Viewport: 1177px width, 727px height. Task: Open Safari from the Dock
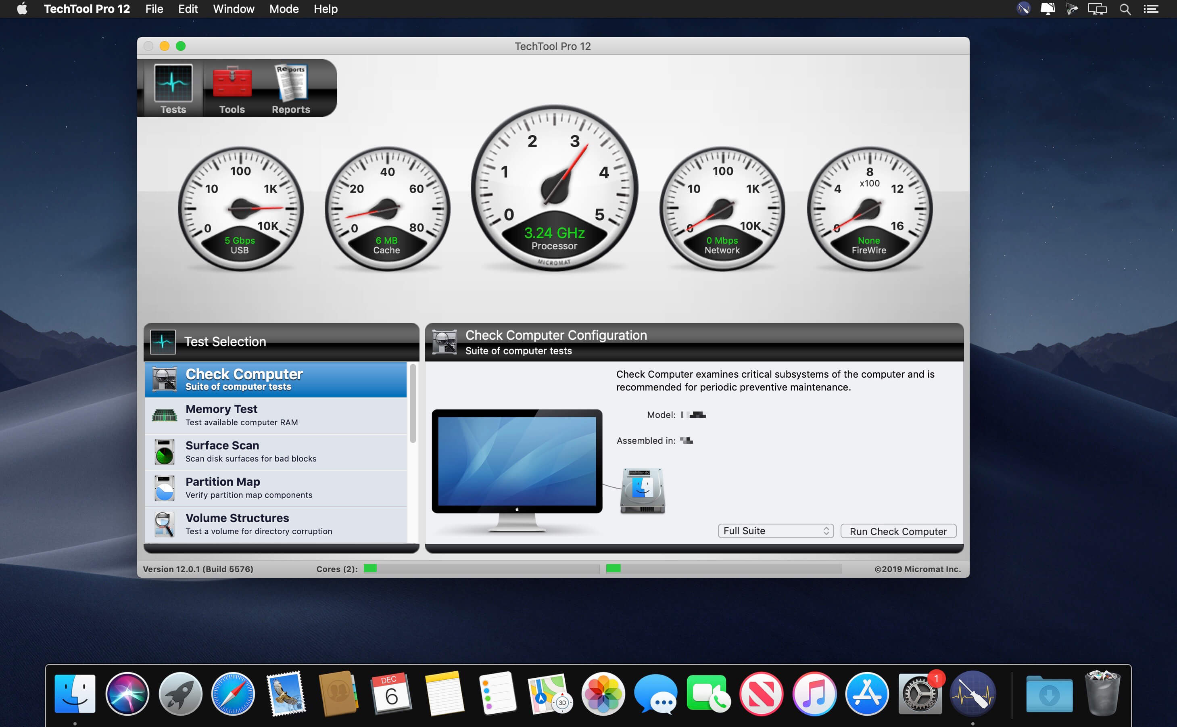pos(233,694)
